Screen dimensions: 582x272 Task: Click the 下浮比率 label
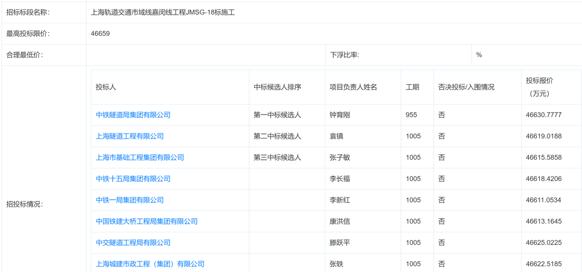344,55
